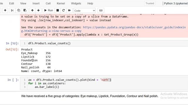Move selected cell down arrow
The image size is (188, 105).
(x=38, y=10)
